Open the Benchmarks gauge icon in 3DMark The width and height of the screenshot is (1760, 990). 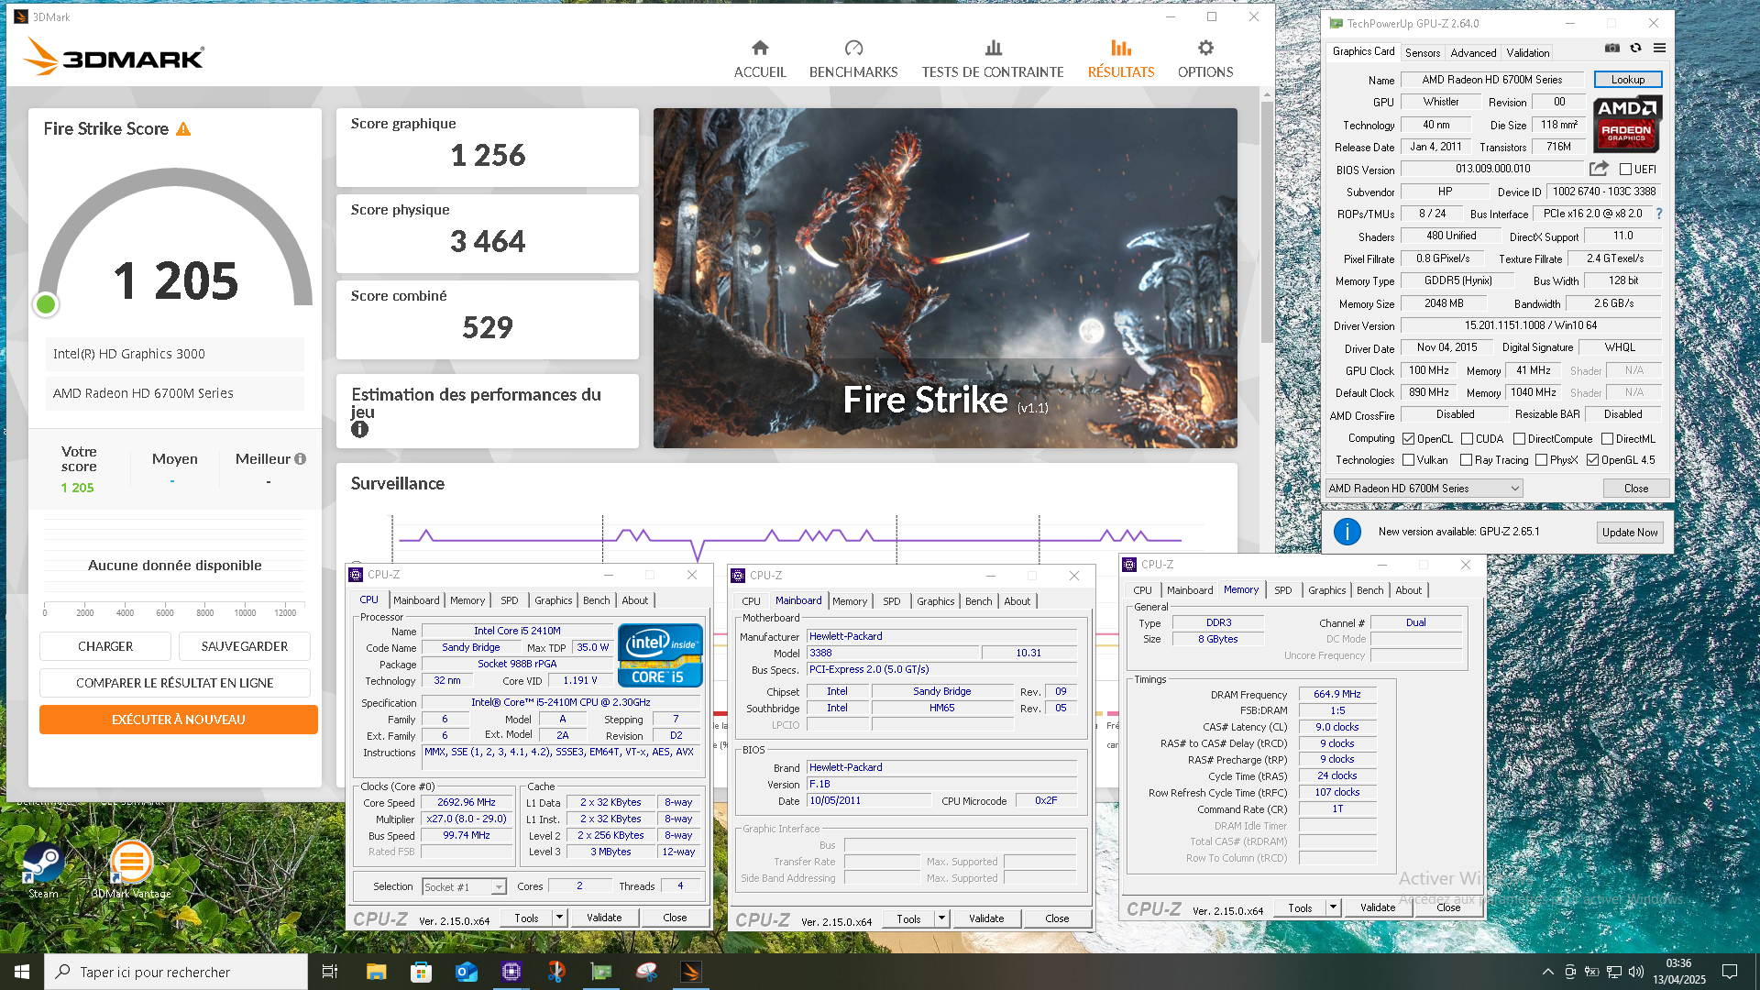[x=853, y=48]
